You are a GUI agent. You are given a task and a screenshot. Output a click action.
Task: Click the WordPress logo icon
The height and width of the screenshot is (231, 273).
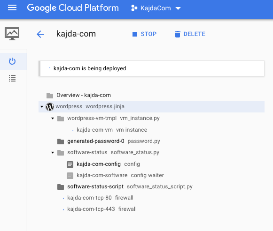50,106
